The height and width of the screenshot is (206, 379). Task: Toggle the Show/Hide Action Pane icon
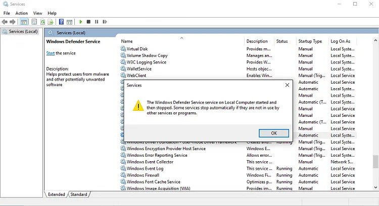point(70,22)
